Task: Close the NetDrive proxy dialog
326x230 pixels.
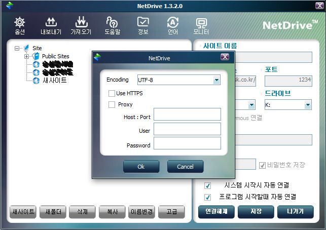Action: [x=225, y=57]
